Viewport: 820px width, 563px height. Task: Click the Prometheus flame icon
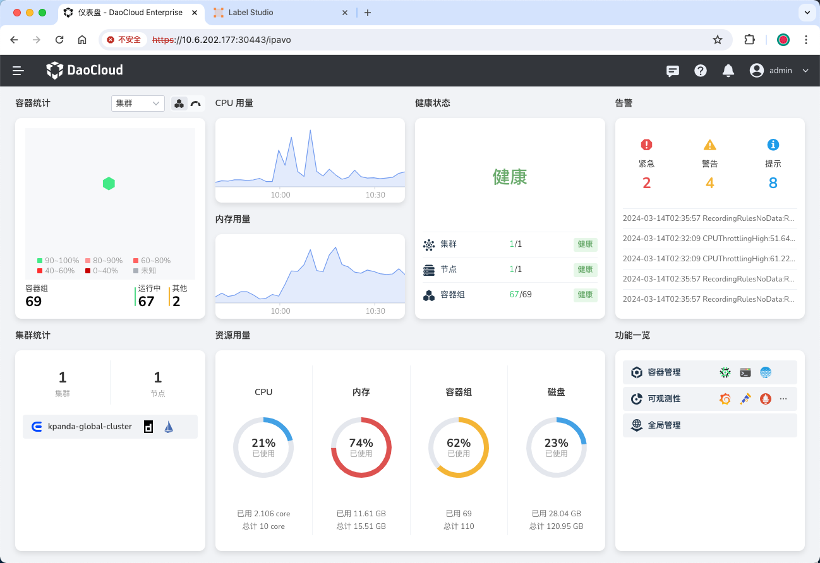click(766, 399)
